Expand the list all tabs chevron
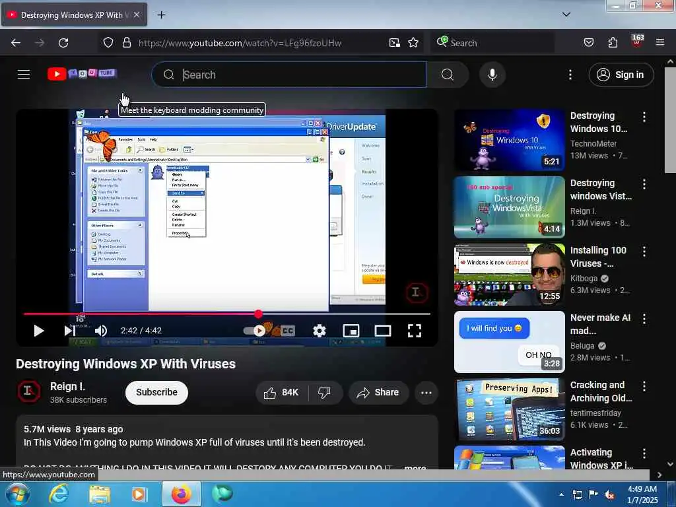Viewport: 676px width, 507px height. (x=566, y=15)
